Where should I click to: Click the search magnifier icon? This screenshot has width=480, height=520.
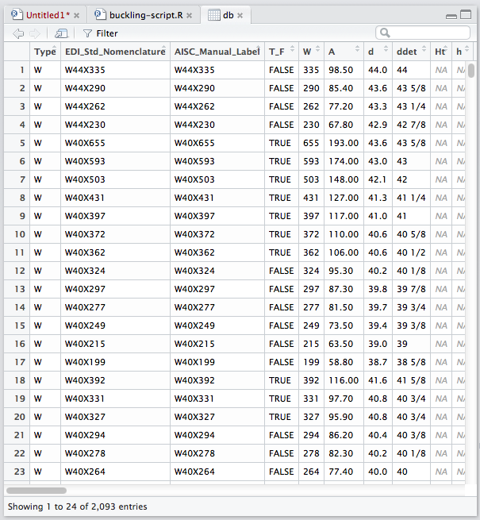pos(385,33)
